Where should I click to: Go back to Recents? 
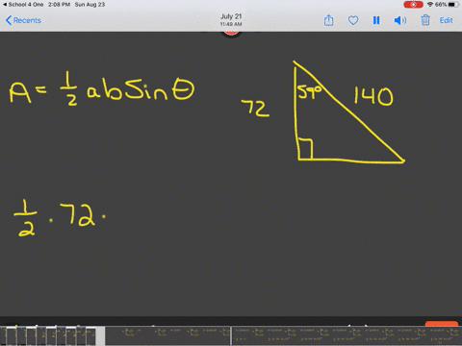pos(23,20)
